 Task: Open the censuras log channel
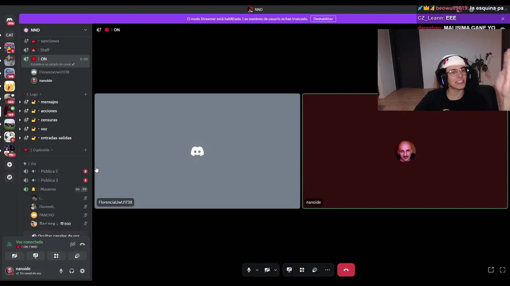pos(55,120)
